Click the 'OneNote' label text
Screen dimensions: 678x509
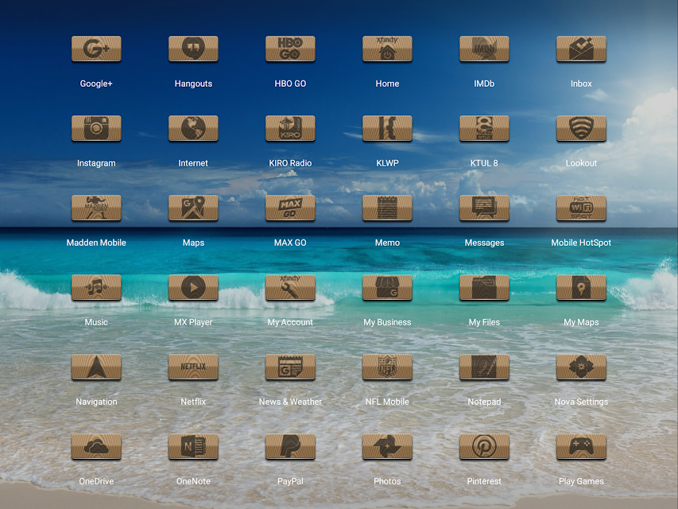[193, 481]
